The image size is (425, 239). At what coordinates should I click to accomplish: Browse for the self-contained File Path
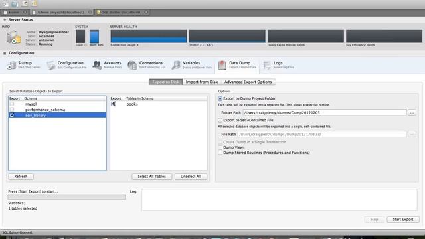click(412, 134)
